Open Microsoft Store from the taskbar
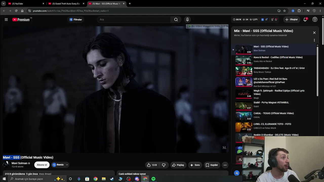The height and width of the screenshot is (182, 324). (x=87, y=179)
